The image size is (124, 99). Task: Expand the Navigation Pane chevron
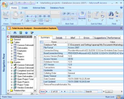[3, 28]
